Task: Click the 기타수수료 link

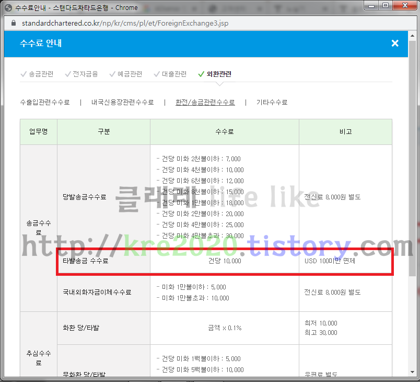Action: click(x=272, y=102)
